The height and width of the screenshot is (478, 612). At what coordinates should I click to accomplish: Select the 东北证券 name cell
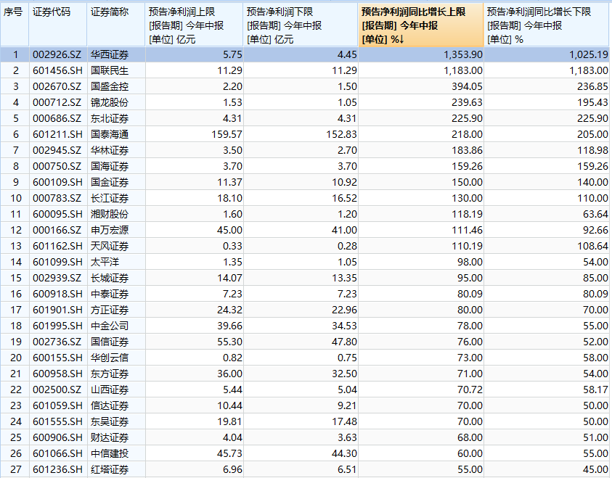pyautogui.click(x=116, y=118)
